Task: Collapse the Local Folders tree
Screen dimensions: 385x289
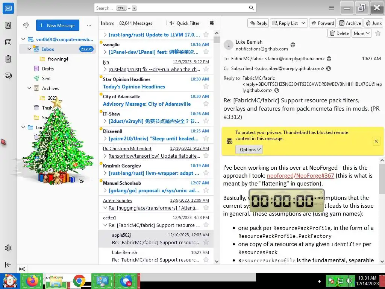Action: tap(23, 127)
